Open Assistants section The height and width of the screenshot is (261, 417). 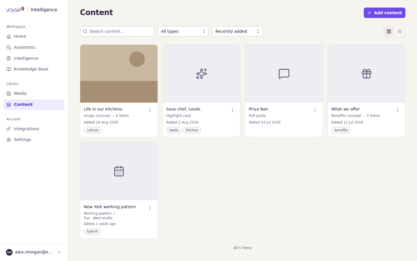pos(34,47)
